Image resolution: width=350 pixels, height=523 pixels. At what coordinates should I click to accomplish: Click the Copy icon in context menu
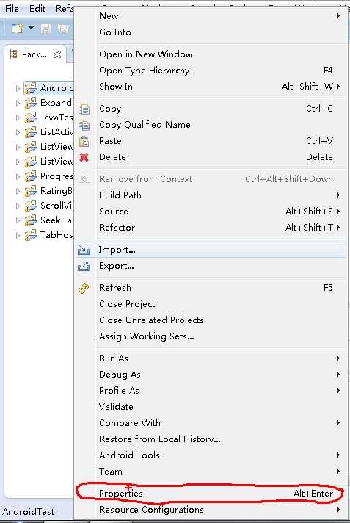pos(84,109)
